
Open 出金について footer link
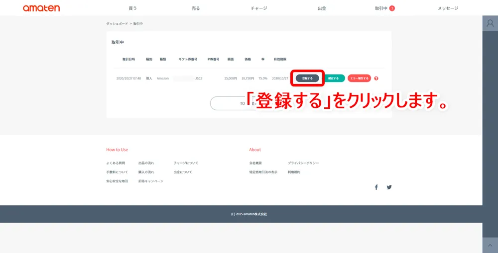click(x=183, y=172)
